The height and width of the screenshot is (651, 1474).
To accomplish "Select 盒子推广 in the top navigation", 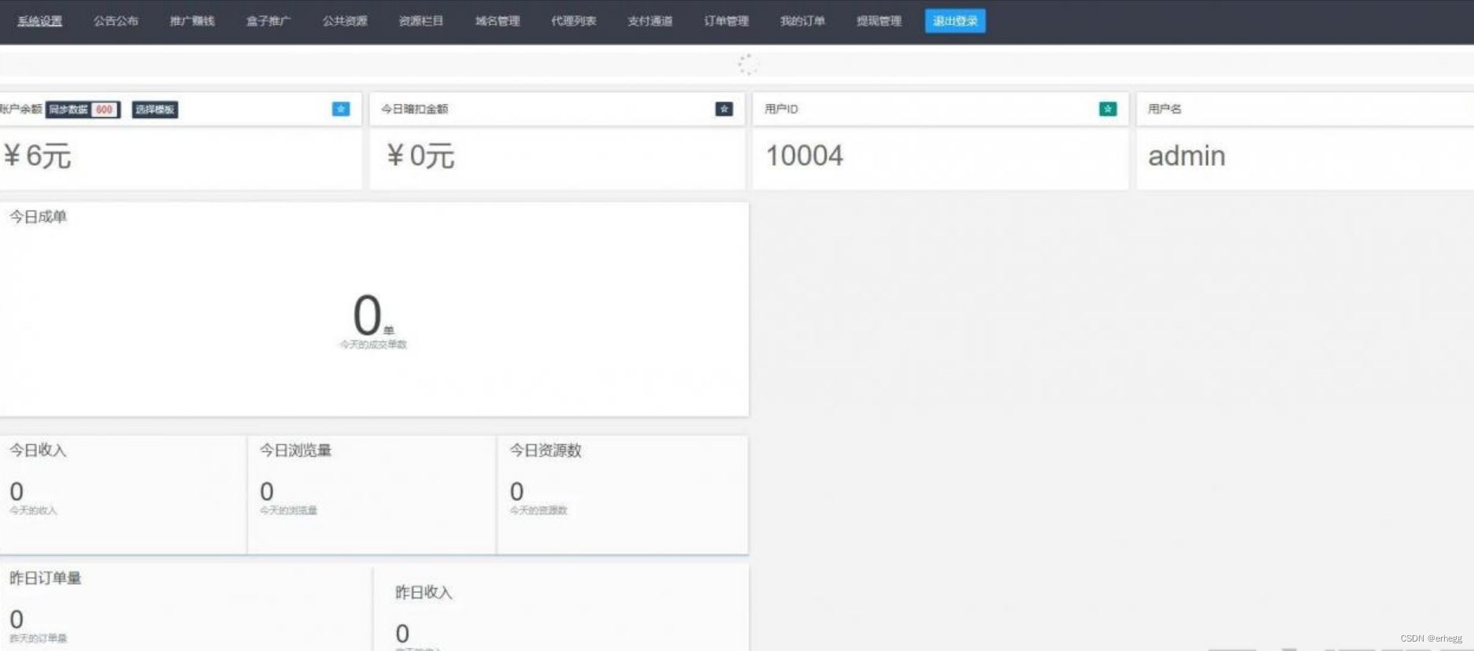I will click(269, 21).
